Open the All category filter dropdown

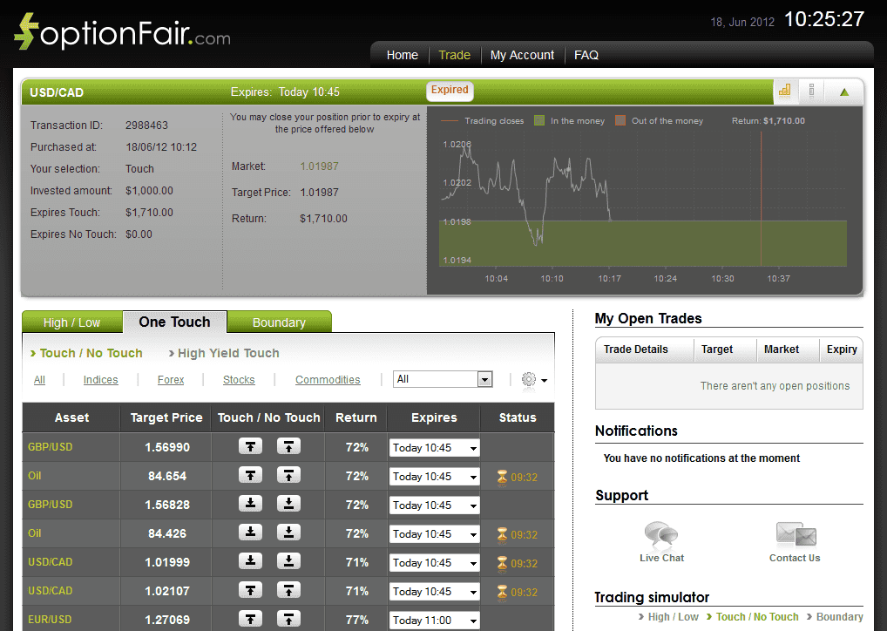coord(442,378)
